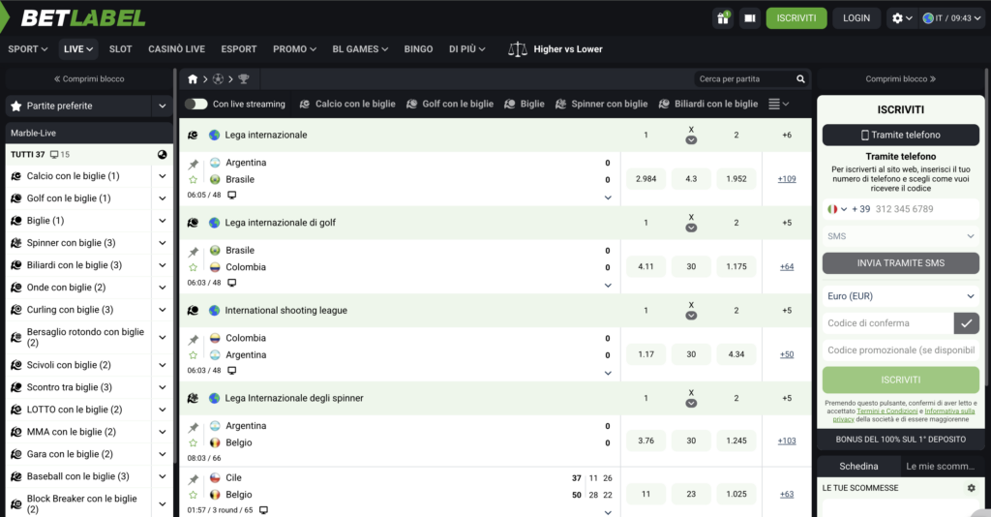The width and height of the screenshot is (991, 517).
Task: Open the LIVE menu
Action: 78,49
